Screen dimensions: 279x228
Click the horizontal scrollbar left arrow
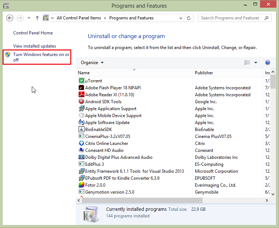[79, 201]
